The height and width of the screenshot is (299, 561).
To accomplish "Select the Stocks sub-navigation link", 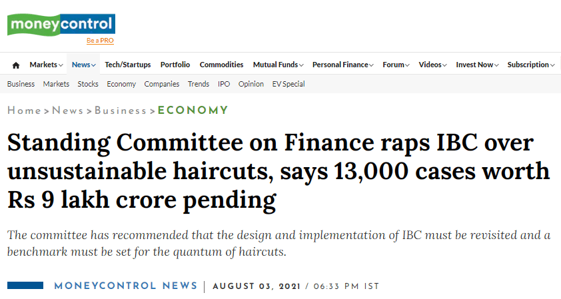I will click(x=88, y=84).
